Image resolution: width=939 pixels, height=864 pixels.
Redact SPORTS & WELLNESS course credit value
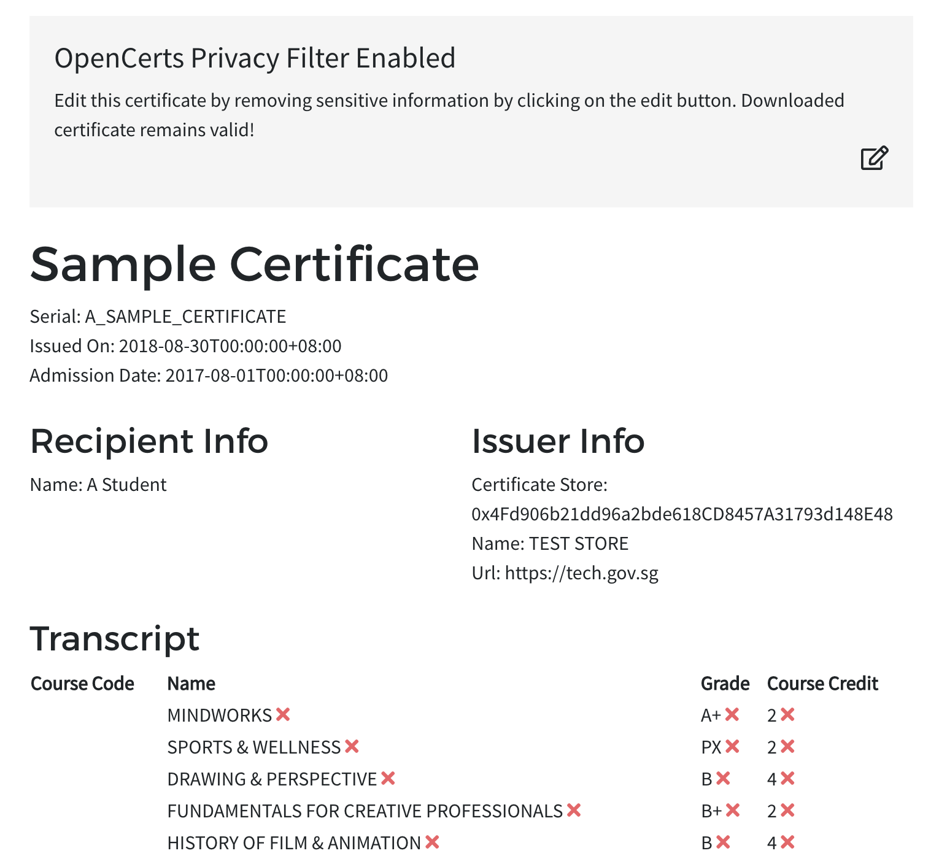point(789,747)
